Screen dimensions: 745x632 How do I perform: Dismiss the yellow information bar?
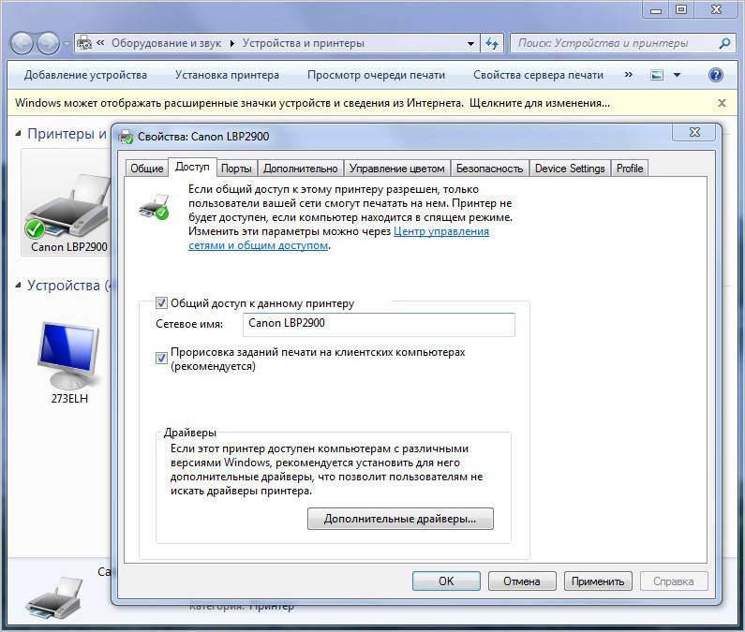point(722,103)
